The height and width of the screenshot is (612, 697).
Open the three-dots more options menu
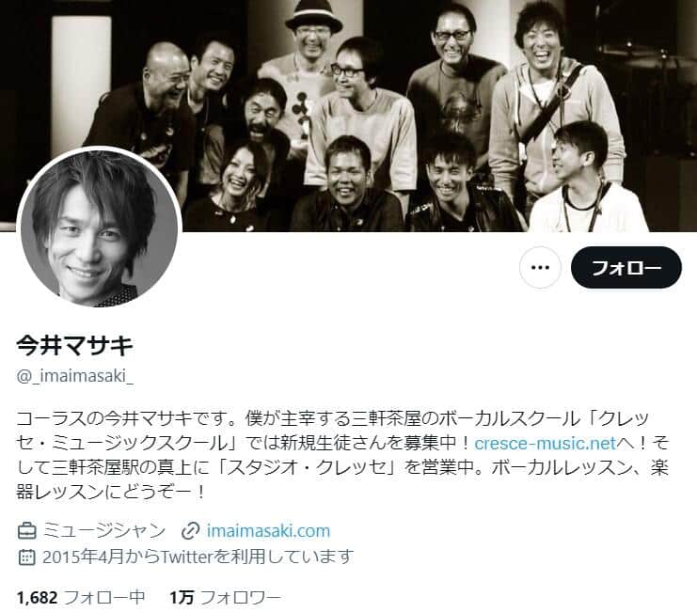coord(540,267)
